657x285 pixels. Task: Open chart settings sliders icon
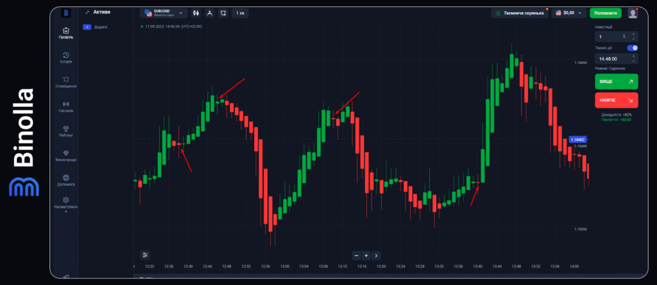[145, 255]
